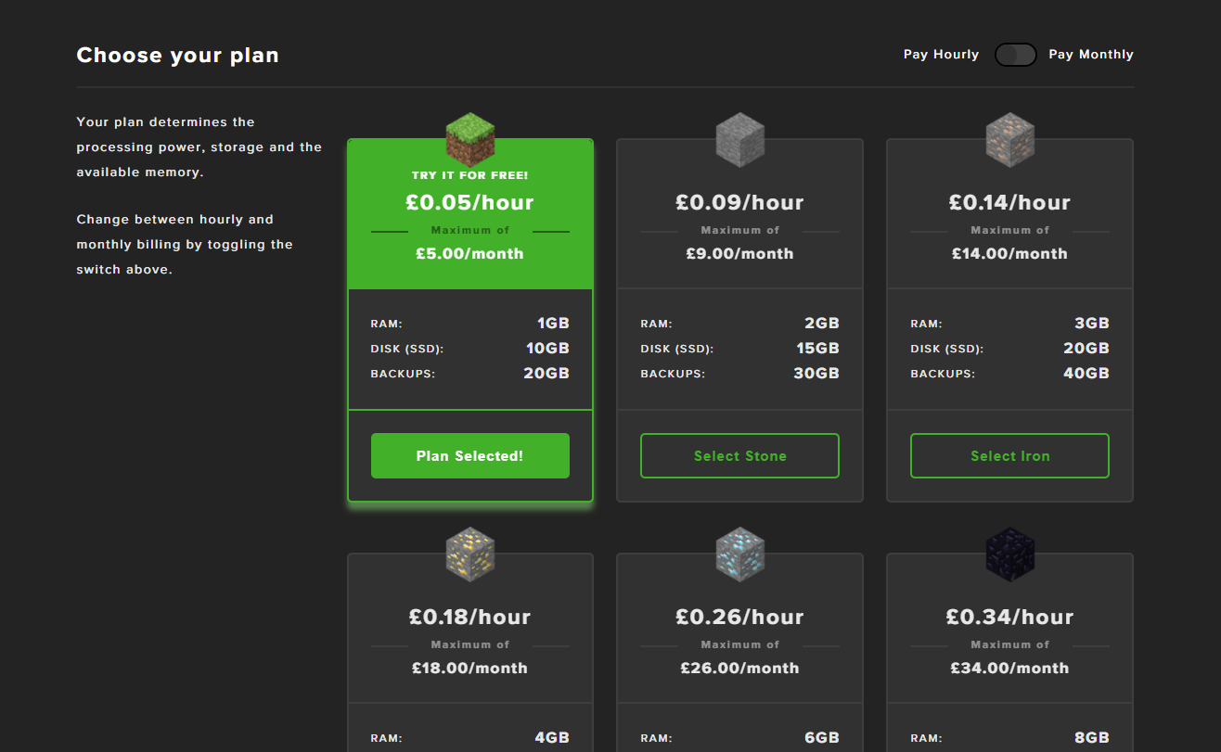1221x752 pixels.
Task: Click the 8GB RAM value
Action: coord(1092,738)
